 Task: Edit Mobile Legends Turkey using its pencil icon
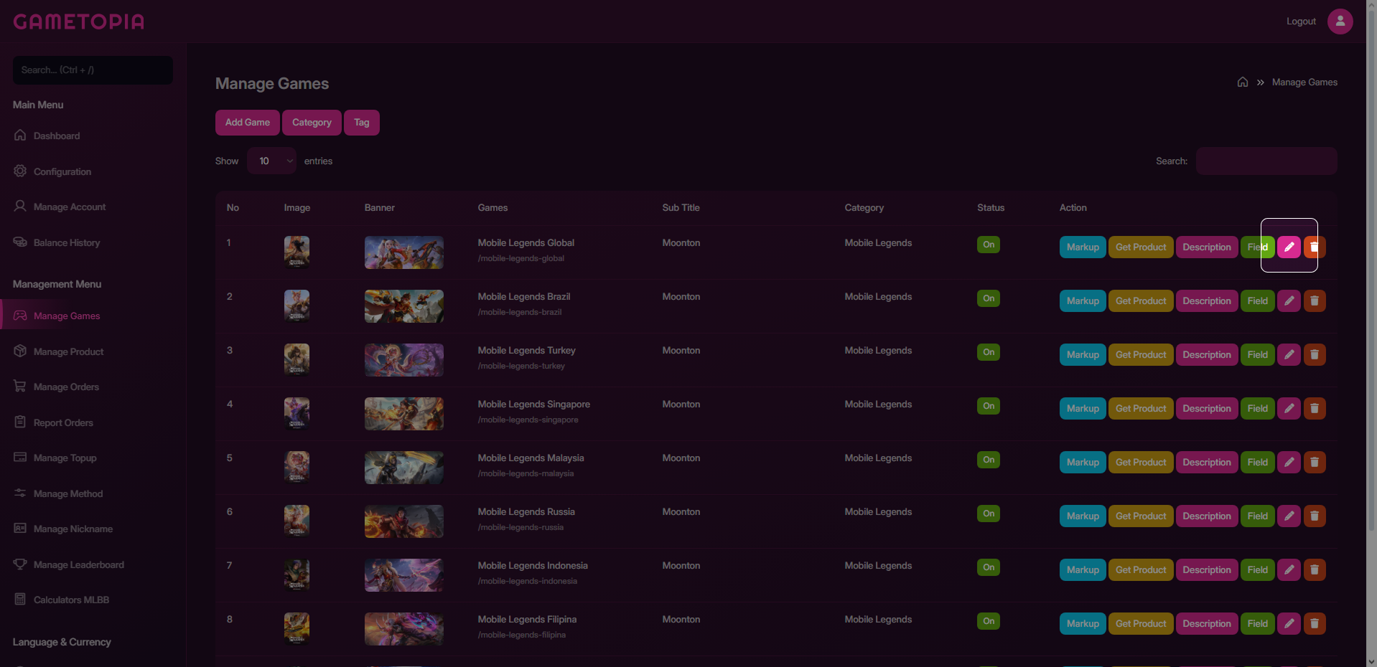tap(1289, 354)
